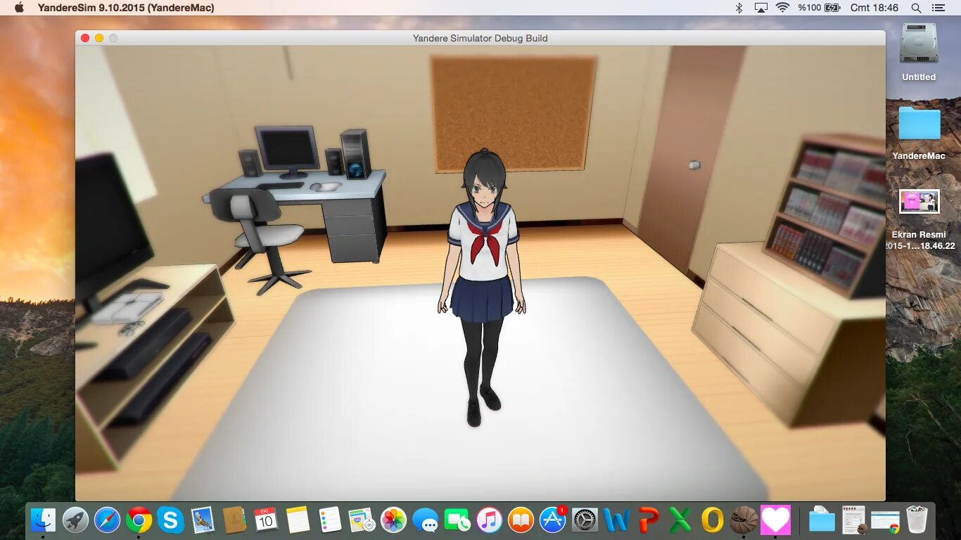
Task: Open Spotlight search magnifier
Action: click(916, 8)
